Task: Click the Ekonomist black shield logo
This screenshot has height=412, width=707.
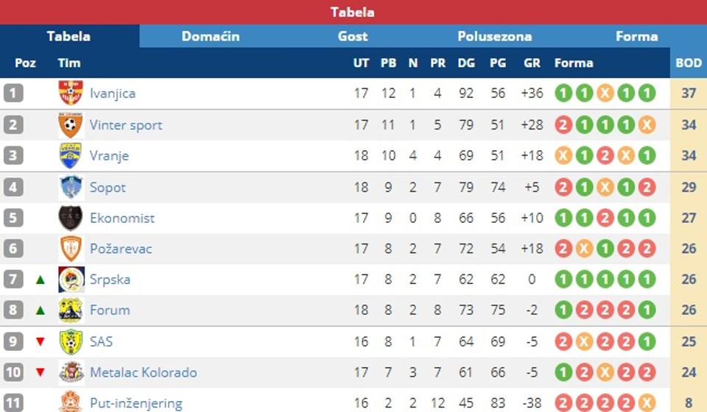Action: (71, 219)
